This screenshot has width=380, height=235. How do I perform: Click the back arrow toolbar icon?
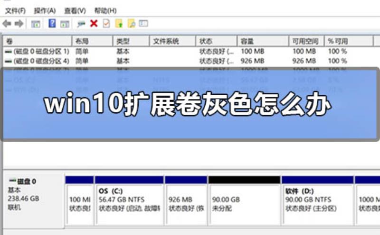click(x=7, y=23)
